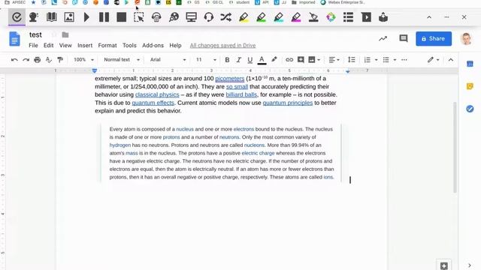Select the pink highlighter
This screenshot has height=270, width=481.
tap(296, 17)
